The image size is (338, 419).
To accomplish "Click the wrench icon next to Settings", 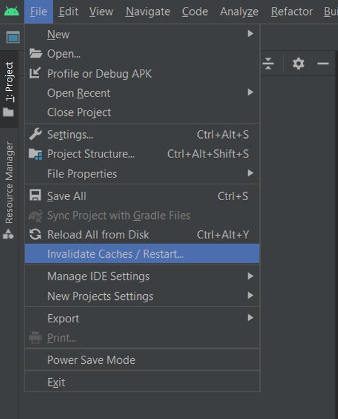I will pos(35,134).
